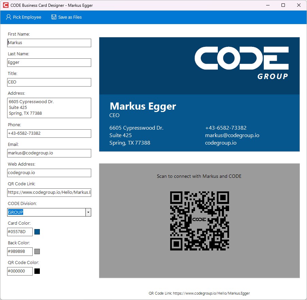Focus the Email input field
Viewport: 307px width, 300px height.
click(x=49, y=153)
